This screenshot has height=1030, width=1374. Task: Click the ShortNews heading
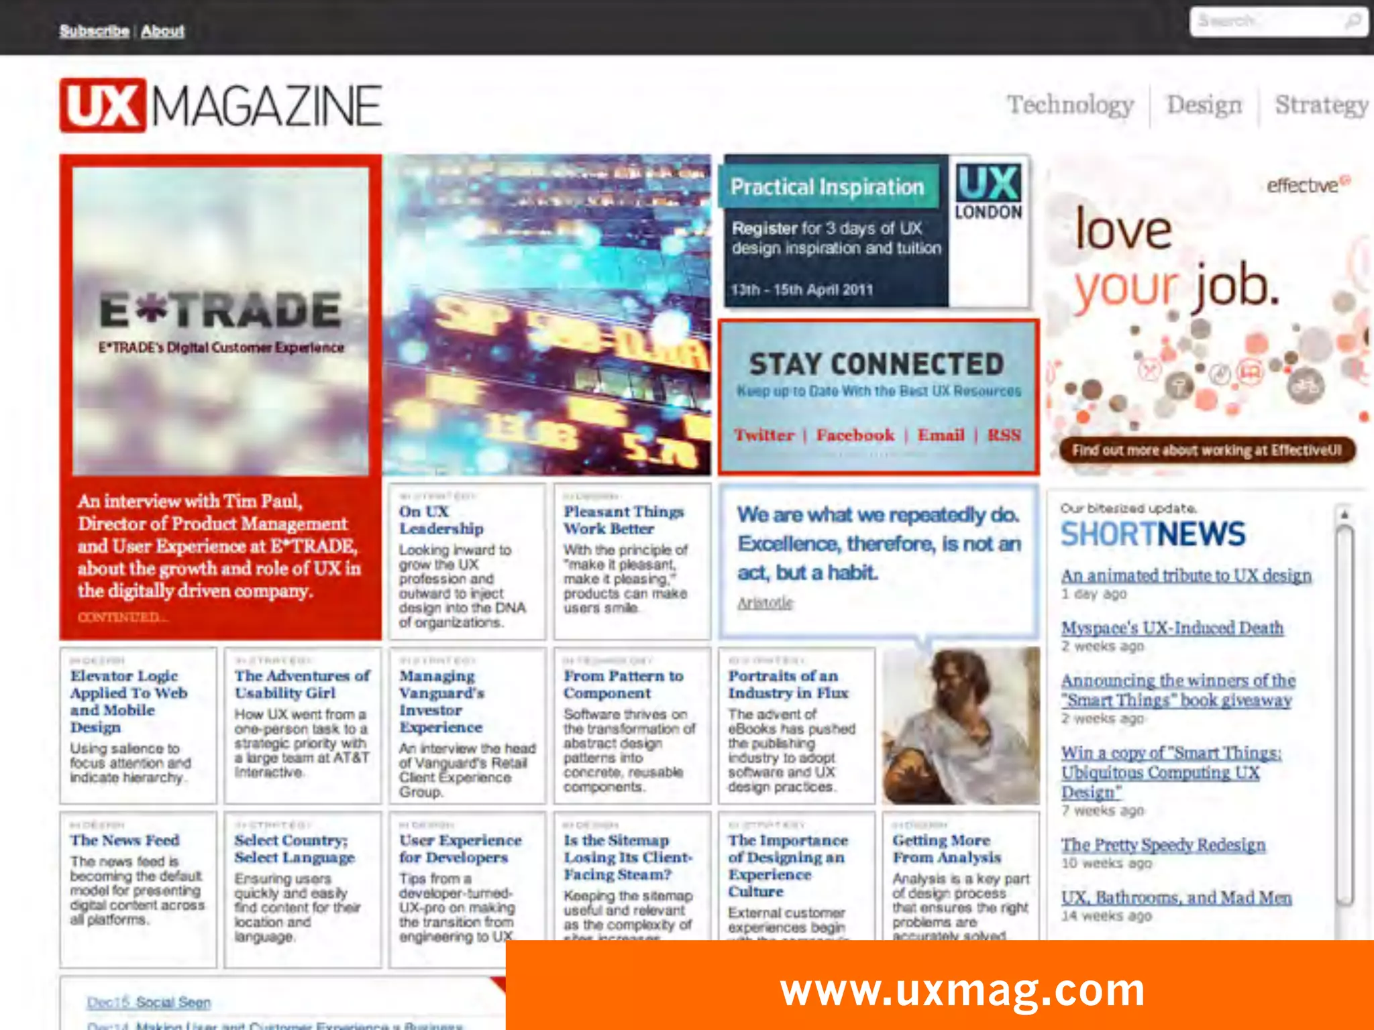click(1153, 534)
